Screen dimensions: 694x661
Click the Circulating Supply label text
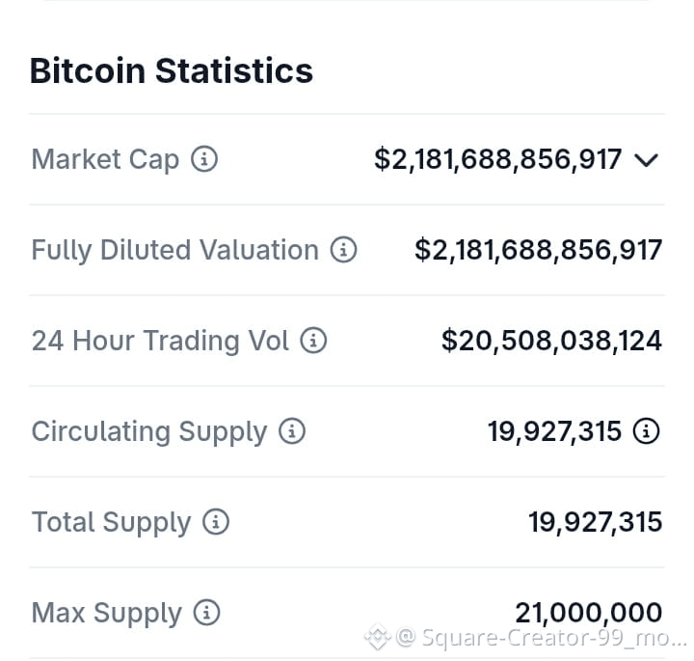click(x=149, y=432)
